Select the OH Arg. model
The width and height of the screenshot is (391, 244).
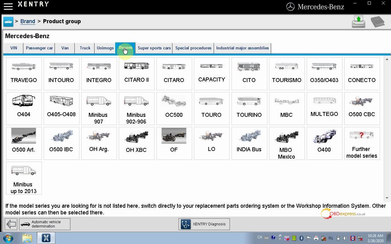click(99, 143)
